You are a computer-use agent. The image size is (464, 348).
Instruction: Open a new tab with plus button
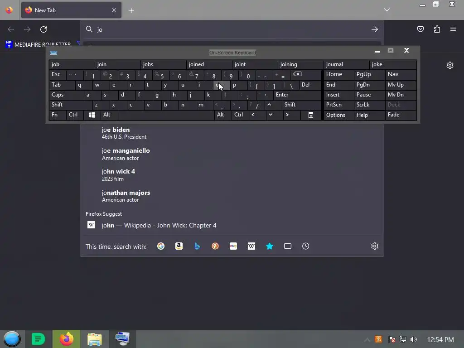click(x=131, y=10)
